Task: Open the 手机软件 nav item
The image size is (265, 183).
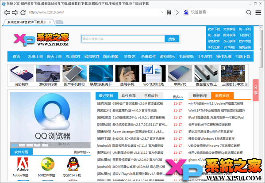Action: (x=205, y=57)
